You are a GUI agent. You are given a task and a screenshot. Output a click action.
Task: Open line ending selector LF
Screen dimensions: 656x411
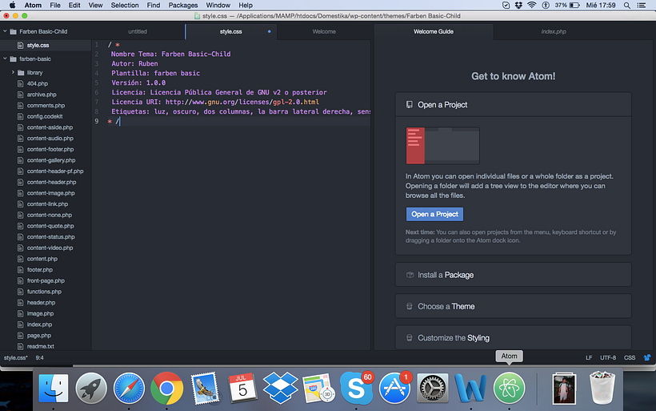point(589,358)
